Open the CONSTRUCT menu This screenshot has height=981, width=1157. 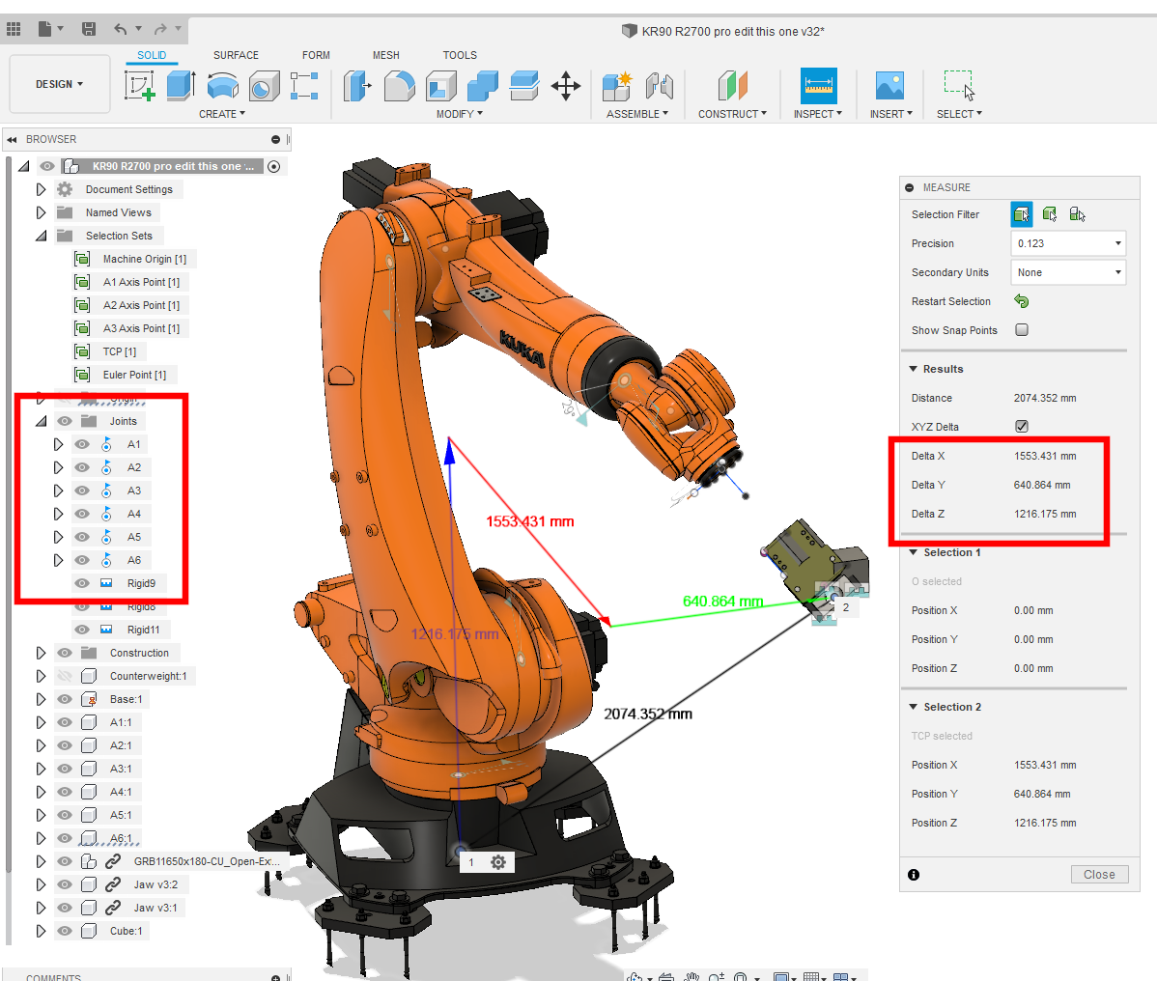[733, 114]
